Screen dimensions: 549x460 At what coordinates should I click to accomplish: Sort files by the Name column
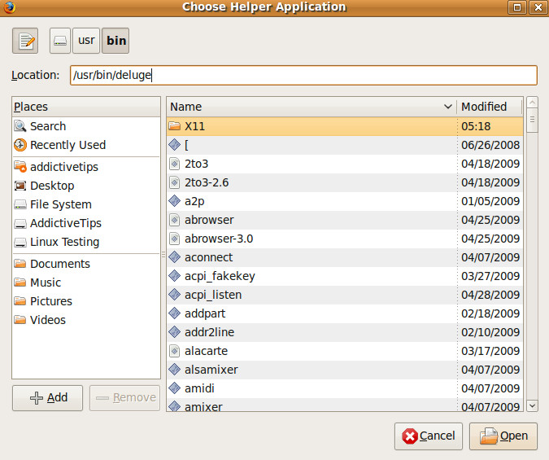click(x=312, y=107)
